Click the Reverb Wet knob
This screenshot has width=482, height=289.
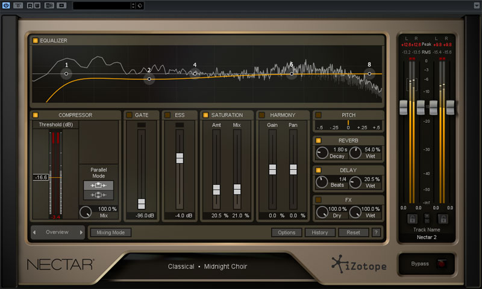[x=355, y=153]
